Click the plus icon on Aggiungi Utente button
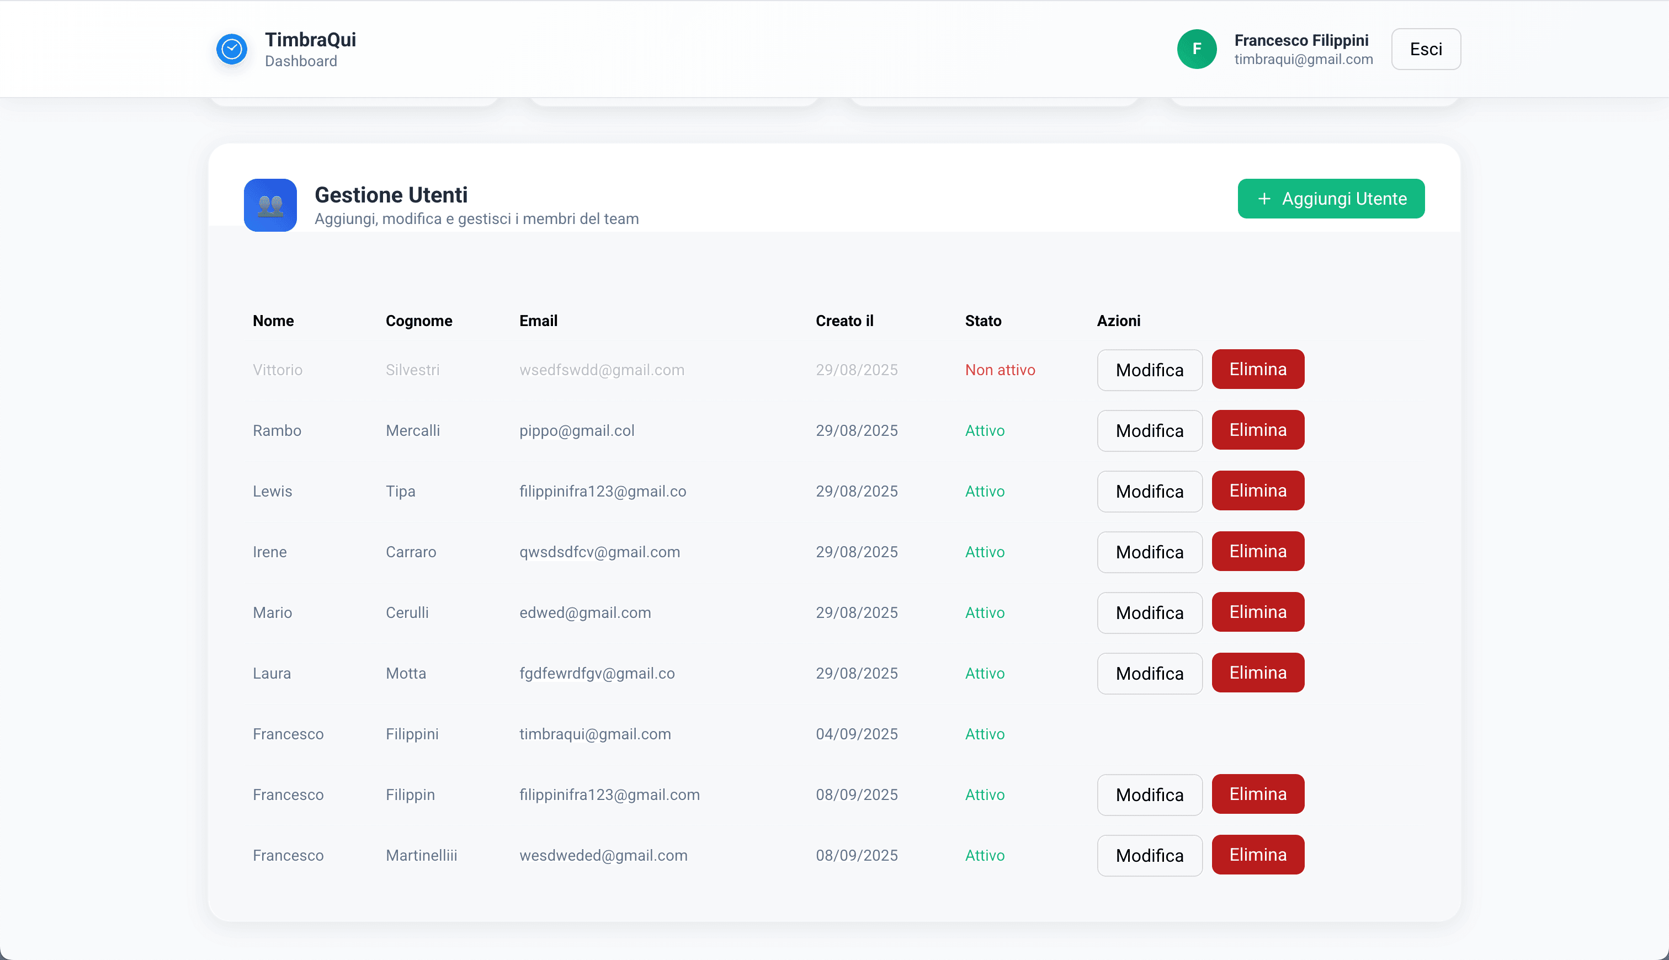 click(1264, 199)
